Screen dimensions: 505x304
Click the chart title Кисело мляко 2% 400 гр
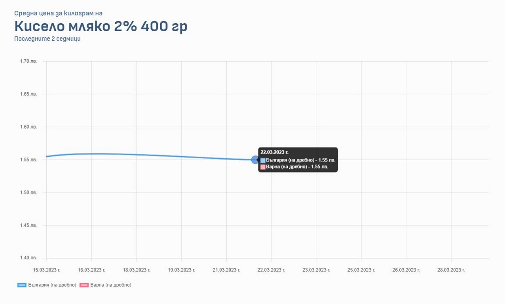pyautogui.click(x=101, y=27)
